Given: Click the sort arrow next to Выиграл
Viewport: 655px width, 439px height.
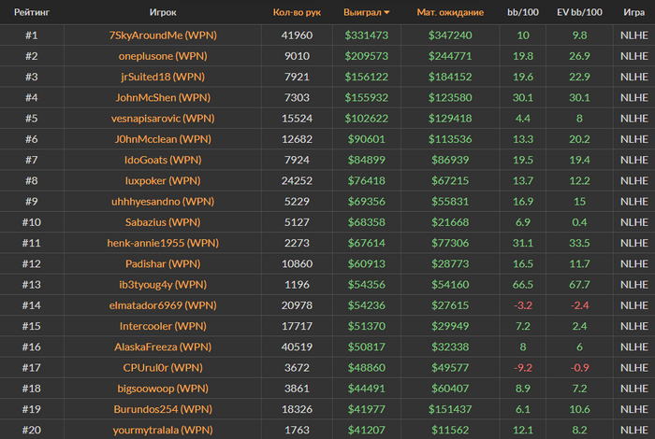Looking at the screenshot, I should click(x=386, y=12).
